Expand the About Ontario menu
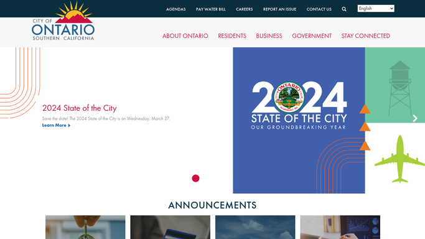The image size is (425, 239). pos(185,35)
